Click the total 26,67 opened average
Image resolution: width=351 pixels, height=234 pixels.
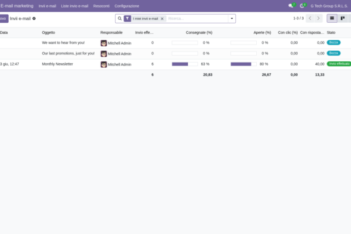point(266,75)
